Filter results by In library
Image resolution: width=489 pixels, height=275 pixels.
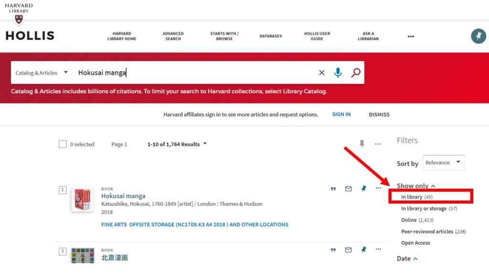(x=416, y=197)
